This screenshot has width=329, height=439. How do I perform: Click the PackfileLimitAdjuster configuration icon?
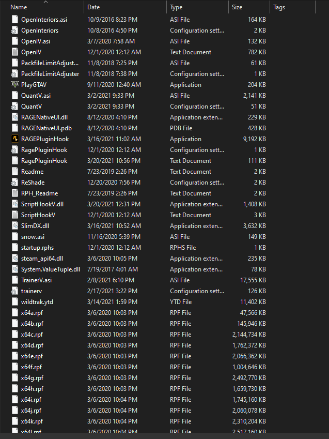click(14, 74)
